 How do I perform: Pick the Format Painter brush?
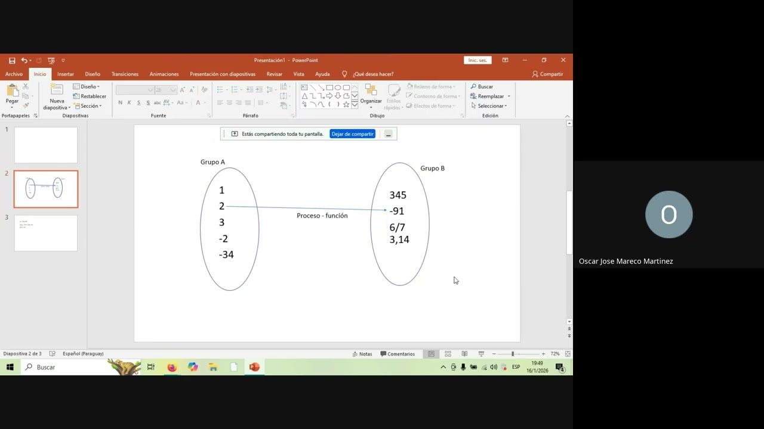[26, 105]
